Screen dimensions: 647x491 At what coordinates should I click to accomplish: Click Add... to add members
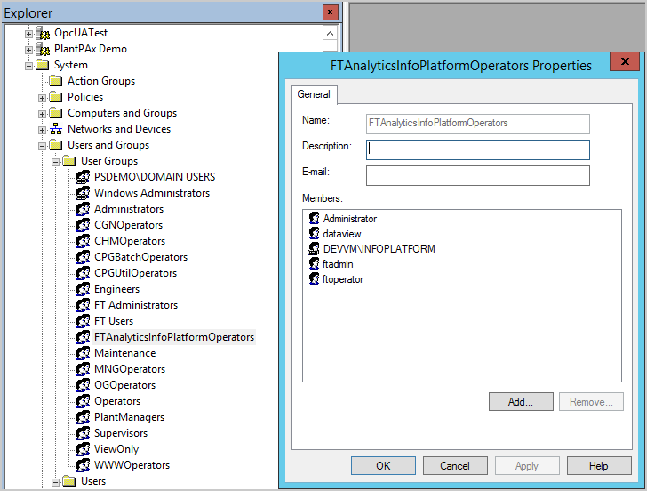[521, 402]
